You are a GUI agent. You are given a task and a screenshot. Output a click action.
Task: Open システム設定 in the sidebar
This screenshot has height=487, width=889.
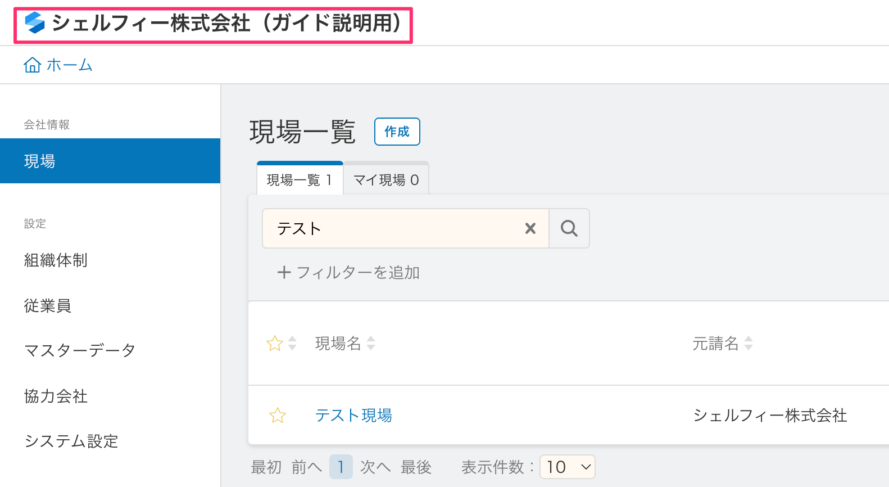71,441
